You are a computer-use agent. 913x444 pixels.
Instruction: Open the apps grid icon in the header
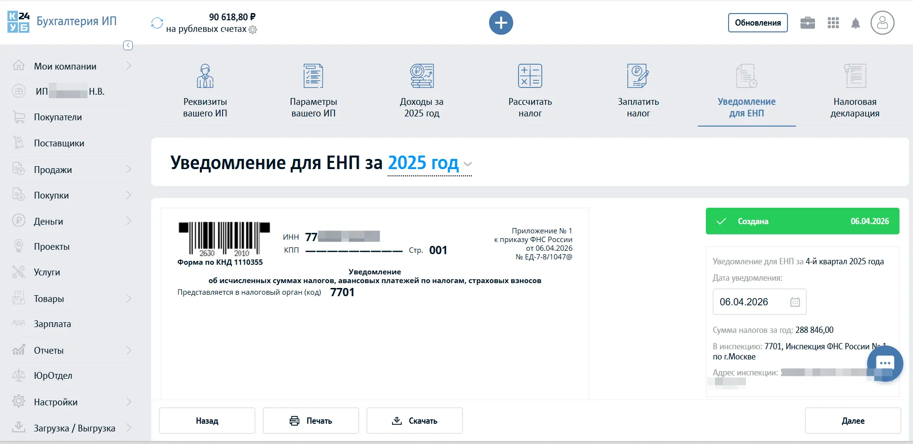[x=833, y=23]
